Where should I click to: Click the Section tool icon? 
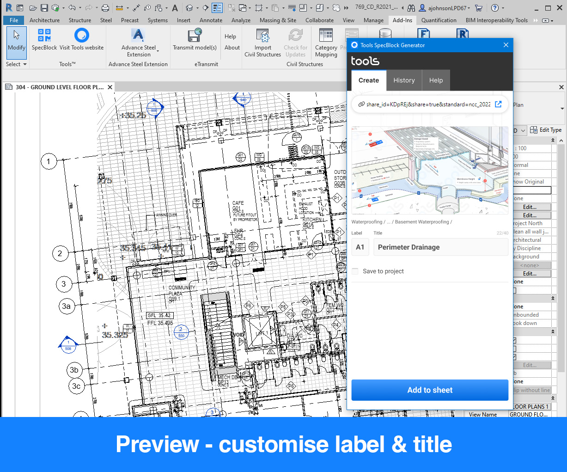[x=205, y=8]
